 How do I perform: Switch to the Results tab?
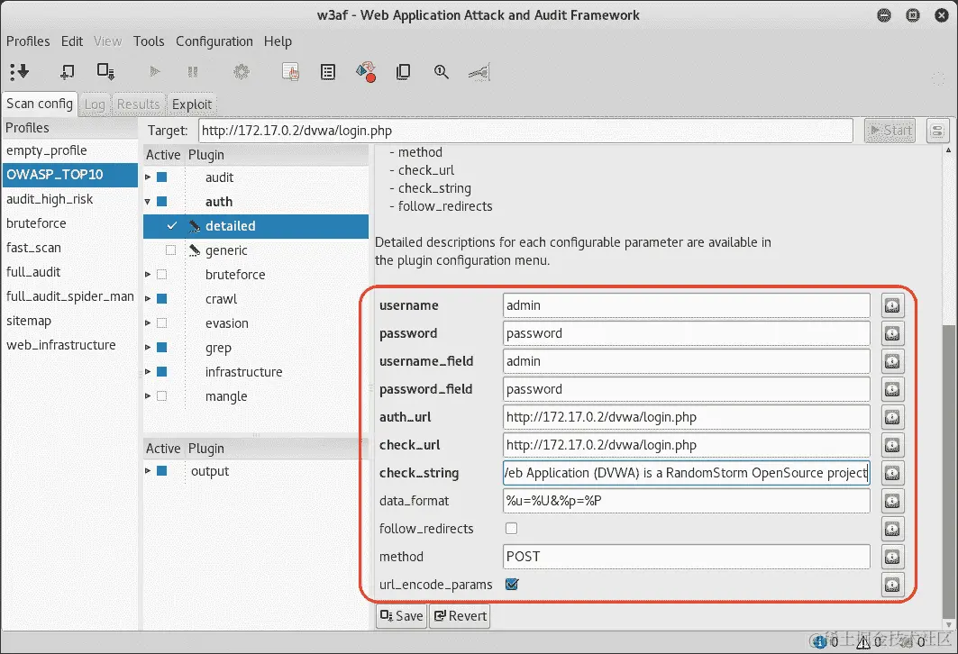[138, 104]
